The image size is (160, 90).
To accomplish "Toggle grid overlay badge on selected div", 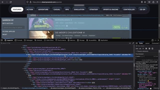I will (x=29, y=56).
